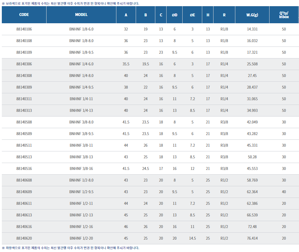299x252 pixels.
Task: Select the W.G(g) column header
Action: (252, 15)
